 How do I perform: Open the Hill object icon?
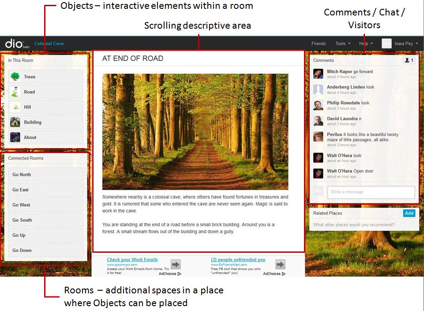pos(15,107)
